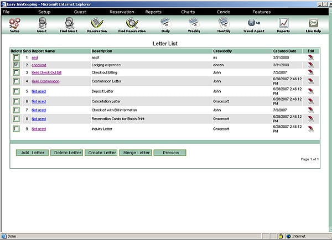Viewport: 332px width, 240px height.
Task: Open the Condo menu
Action: (x=224, y=12)
